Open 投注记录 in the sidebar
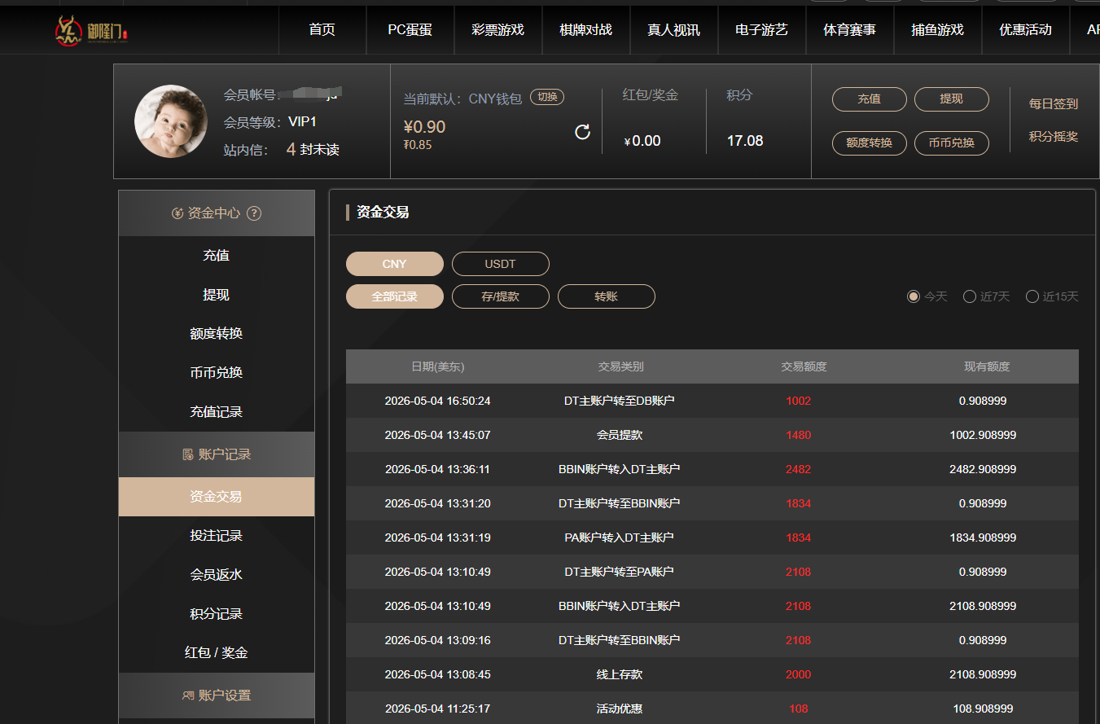 [x=217, y=536]
